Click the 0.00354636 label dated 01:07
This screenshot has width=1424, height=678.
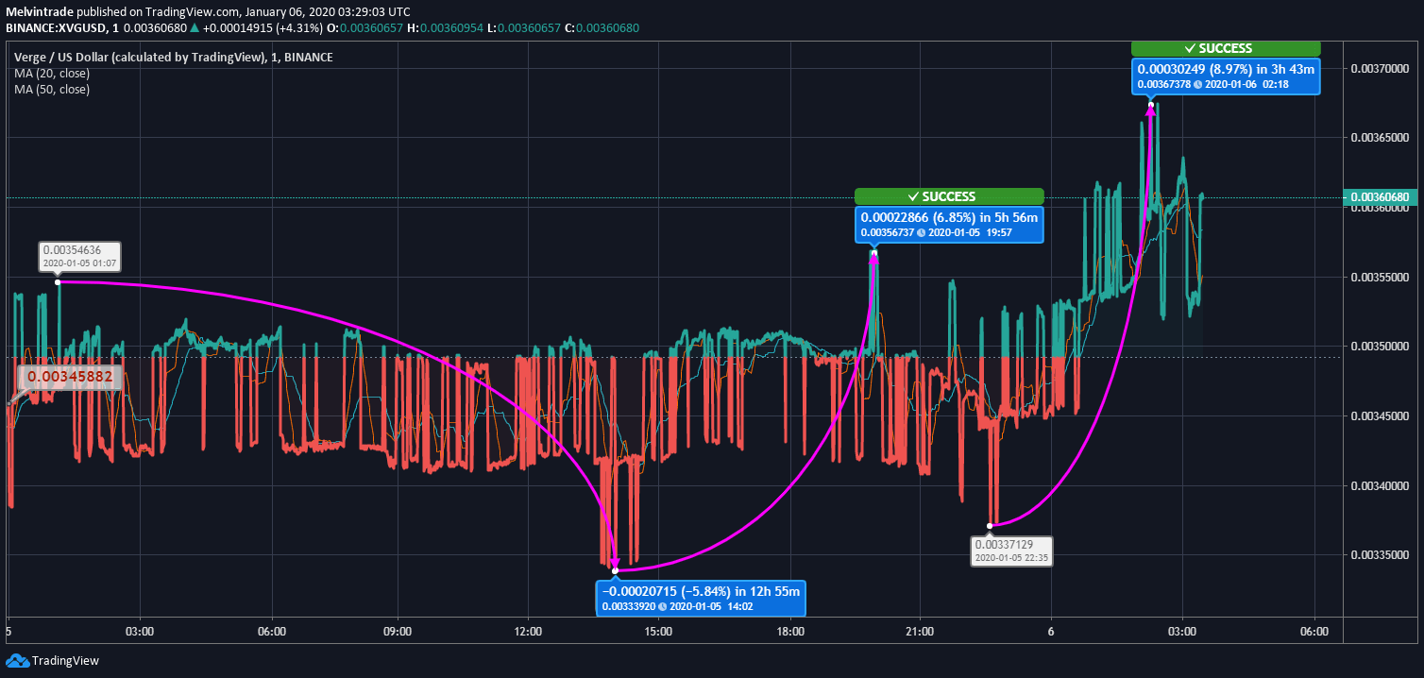point(79,256)
